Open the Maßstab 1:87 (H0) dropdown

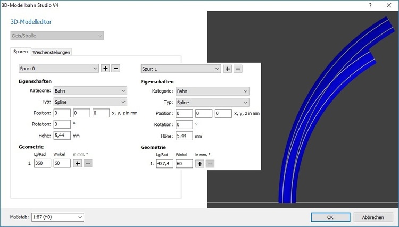click(57, 217)
